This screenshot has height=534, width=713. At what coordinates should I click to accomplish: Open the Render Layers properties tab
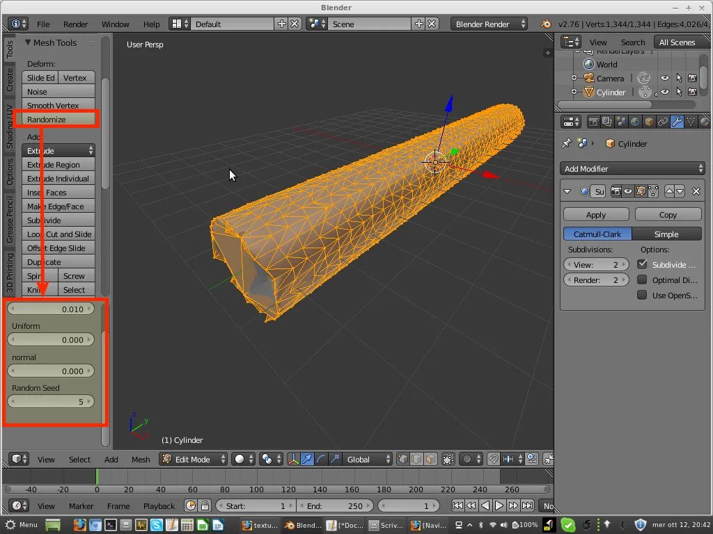[607, 122]
